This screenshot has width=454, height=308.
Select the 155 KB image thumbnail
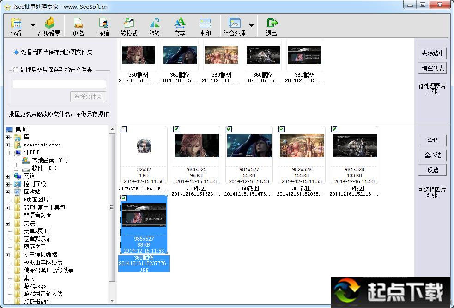[302, 145]
